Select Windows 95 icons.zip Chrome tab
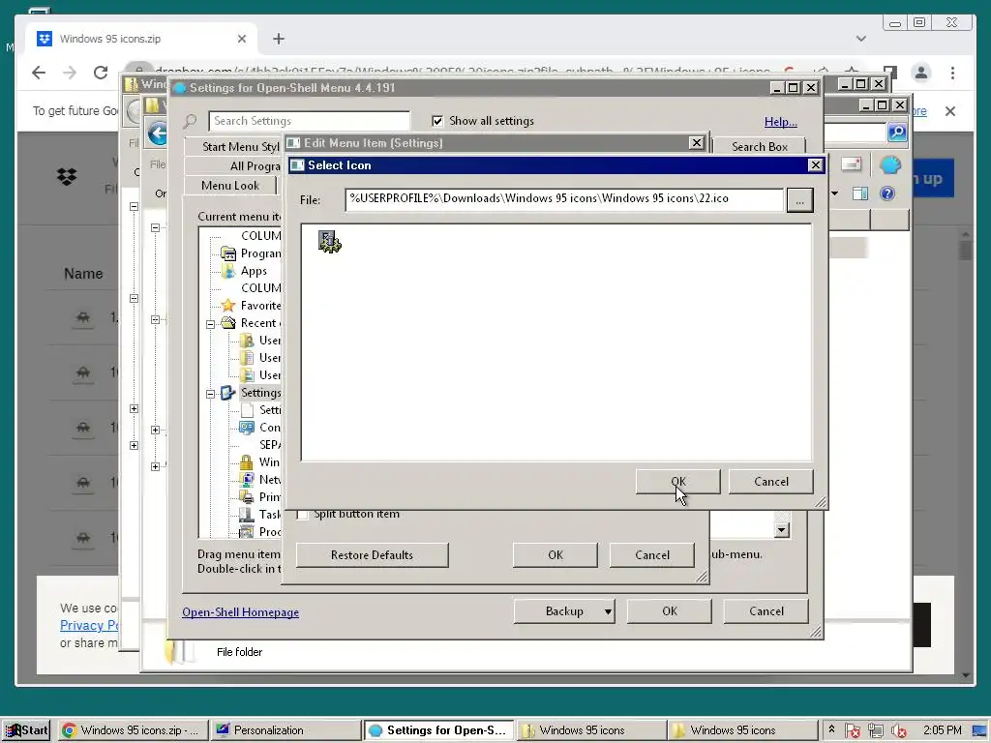Screen dimensions: 991x743 click(141, 39)
